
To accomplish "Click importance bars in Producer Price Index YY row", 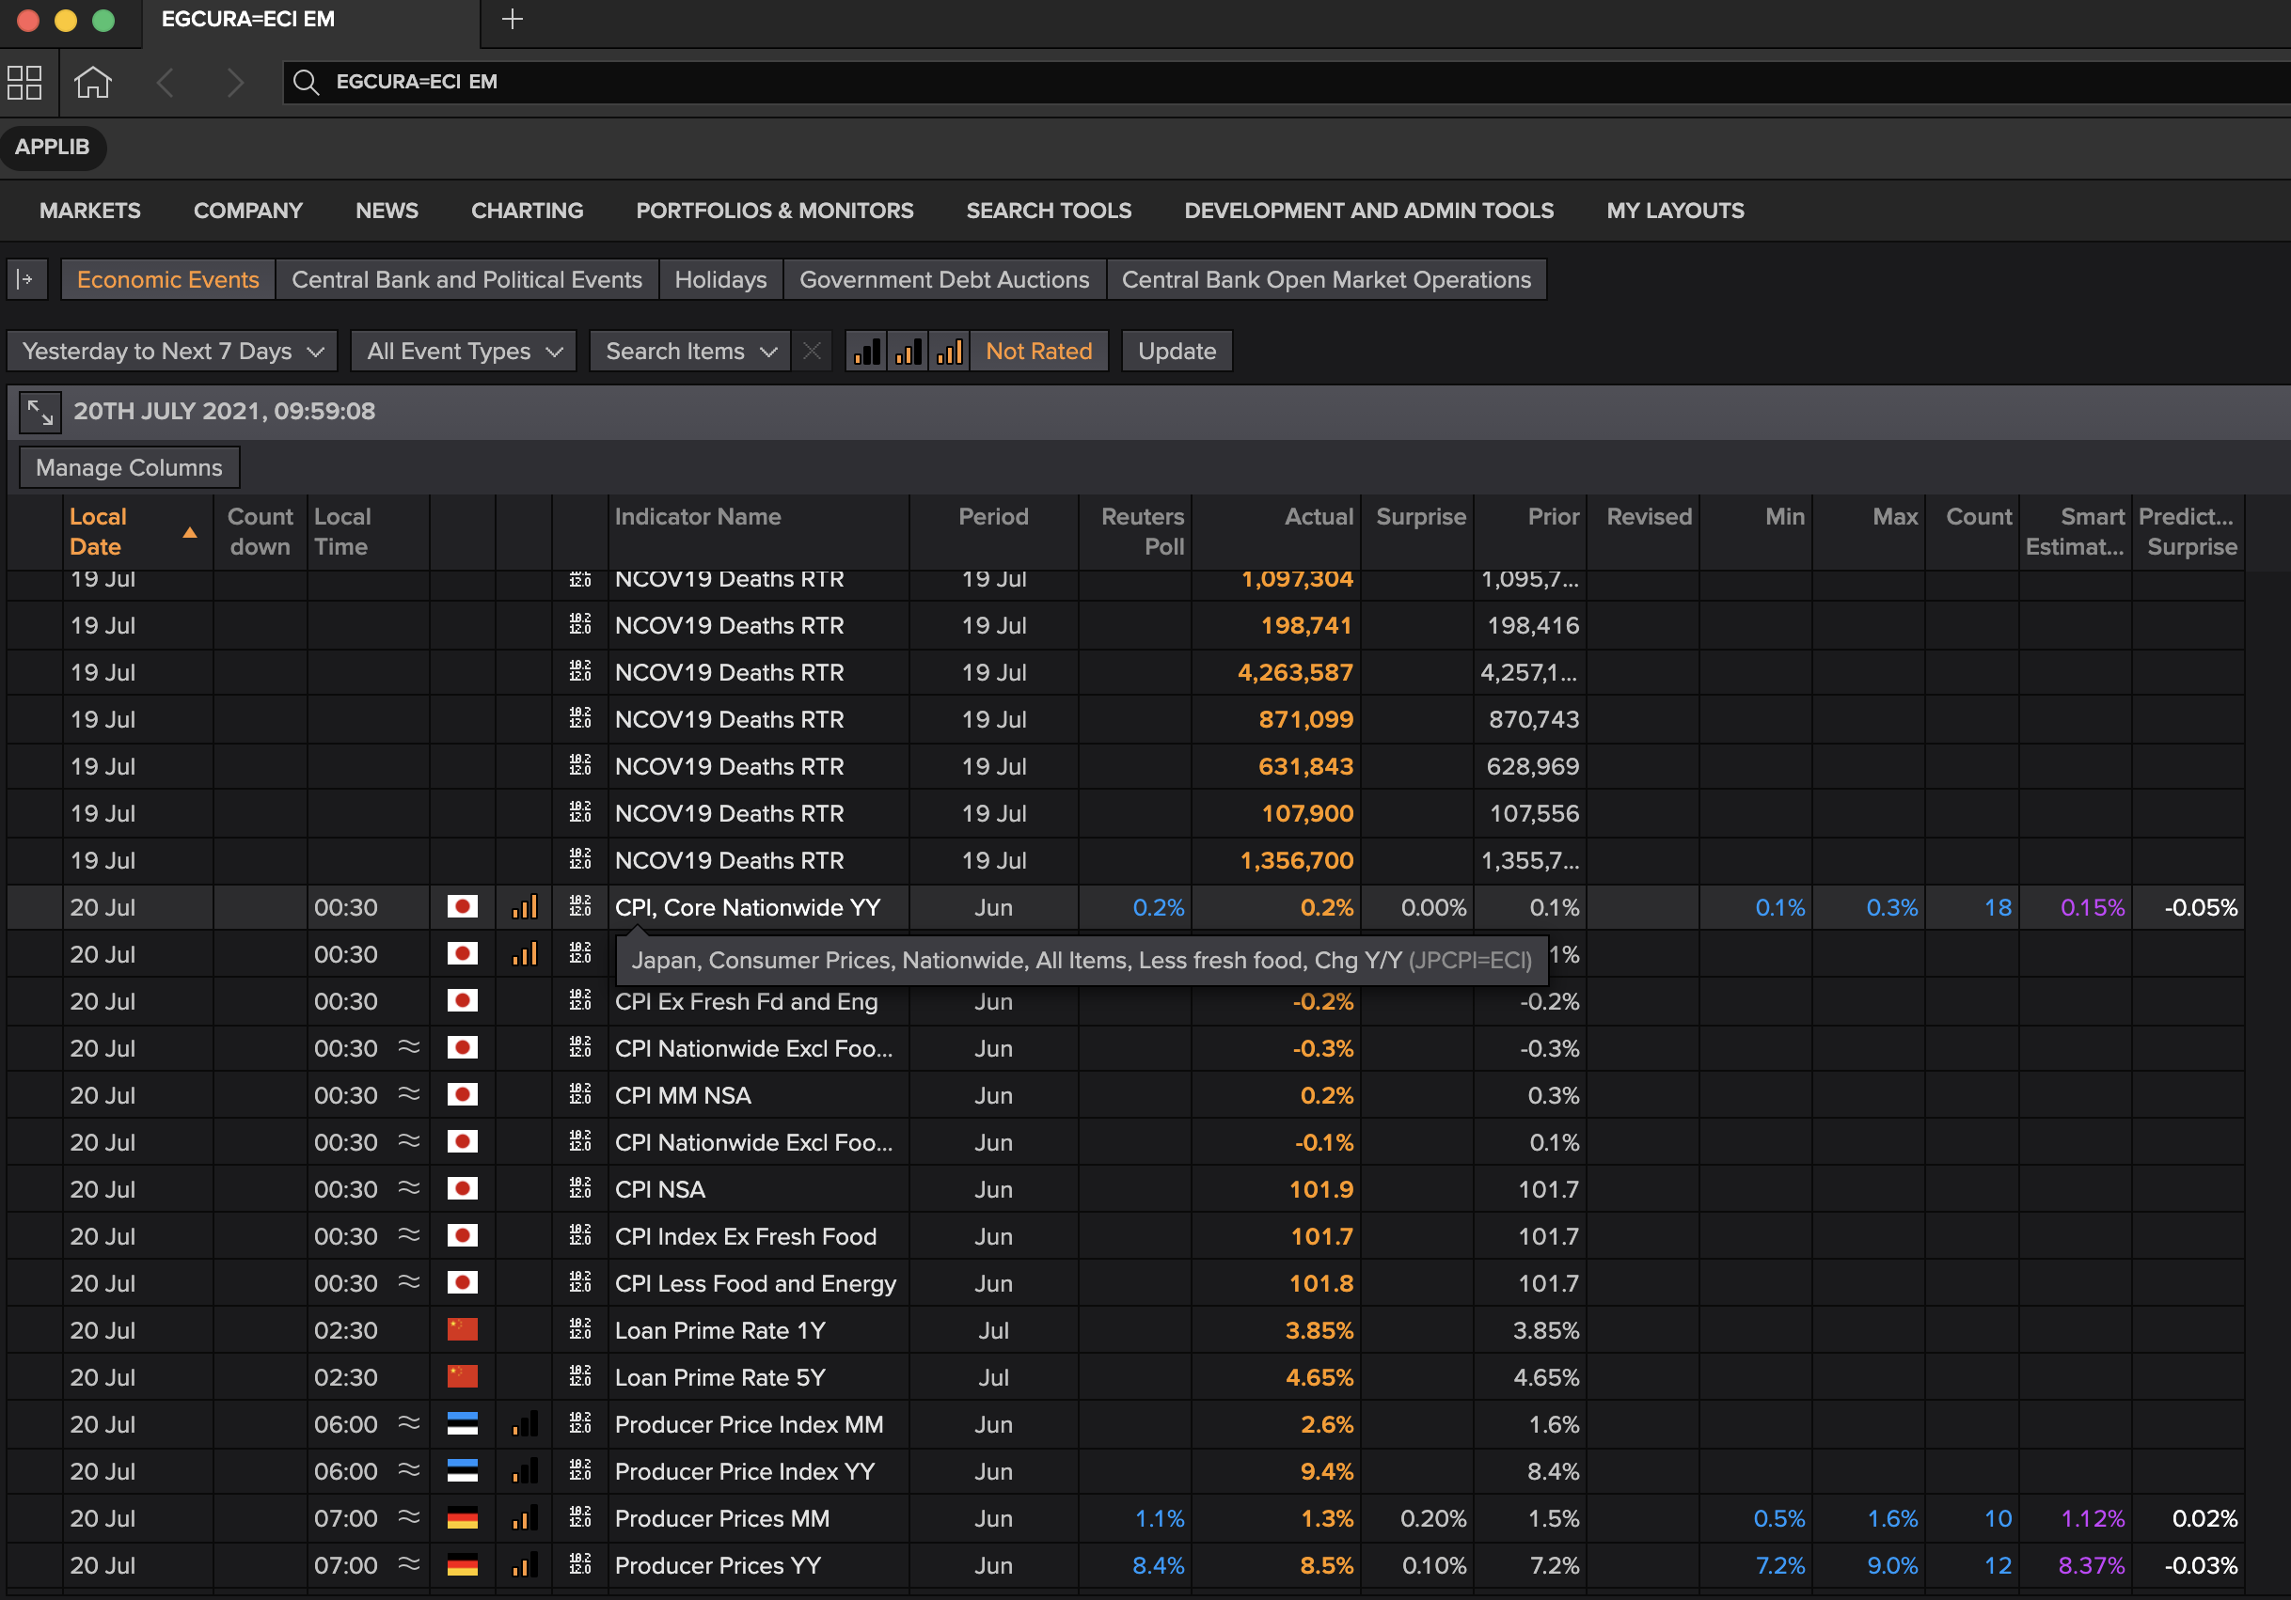I will point(525,1470).
